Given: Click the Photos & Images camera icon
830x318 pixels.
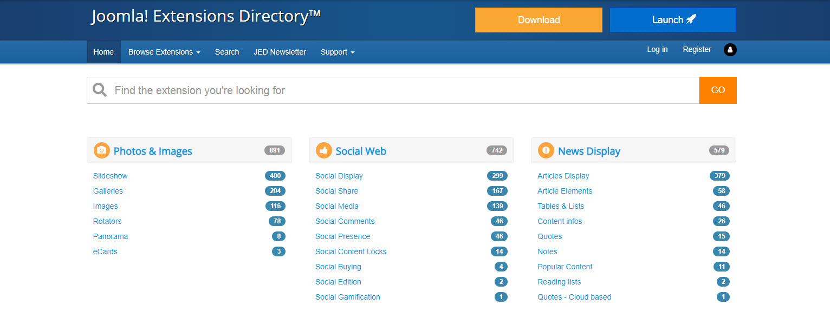Looking at the screenshot, I should pyautogui.click(x=101, y=150).
